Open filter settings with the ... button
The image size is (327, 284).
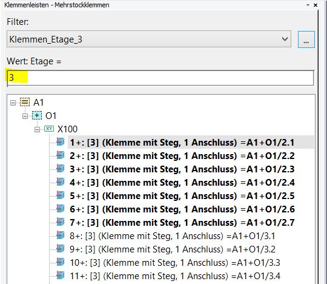tap(306, 39)
